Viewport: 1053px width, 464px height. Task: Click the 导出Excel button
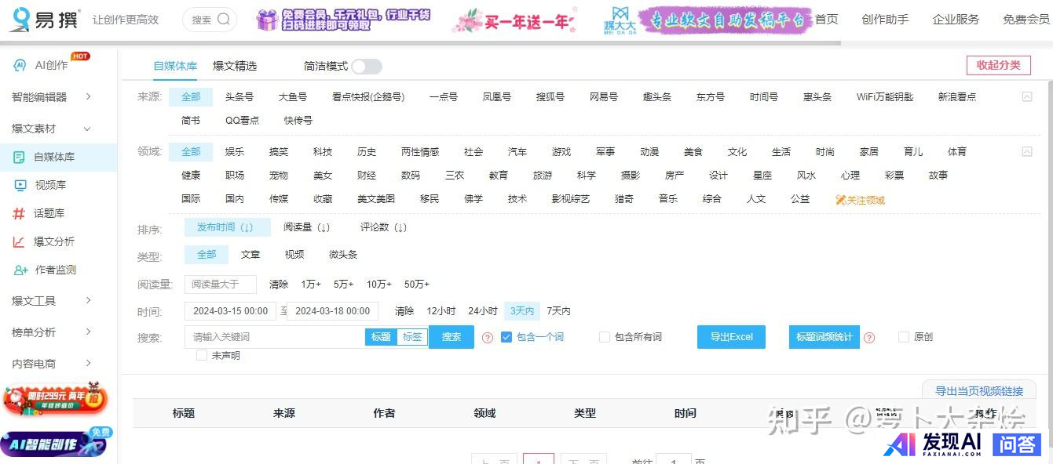click(731, 337)
